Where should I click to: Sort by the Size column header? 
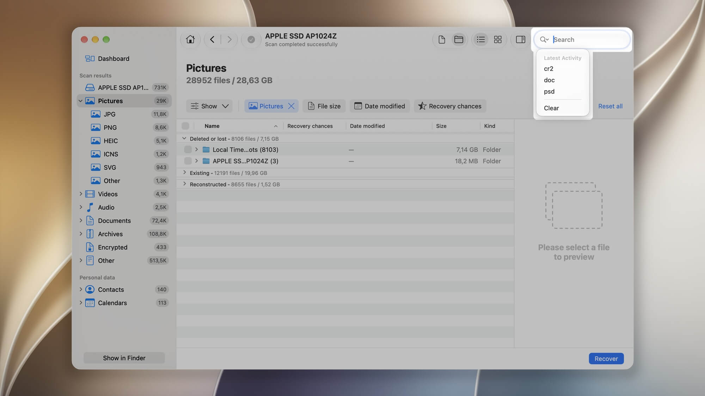click(x=441, y=126)
